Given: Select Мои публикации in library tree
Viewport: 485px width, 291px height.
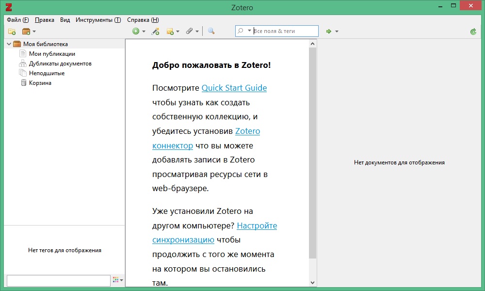Looking at the screenshot, I should tap(52, 54).
